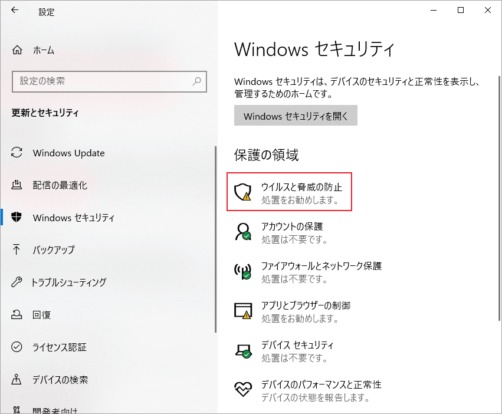Click the device security laptop icon

tap(243, 351)
